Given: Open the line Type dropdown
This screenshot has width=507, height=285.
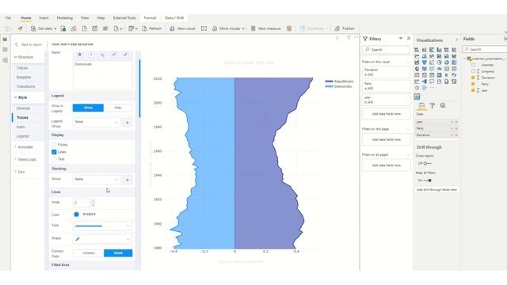Looking at the screenshot, I should pos(102,226).
